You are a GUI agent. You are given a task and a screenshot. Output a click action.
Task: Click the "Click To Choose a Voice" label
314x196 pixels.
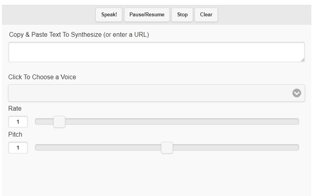coord(42,77)
